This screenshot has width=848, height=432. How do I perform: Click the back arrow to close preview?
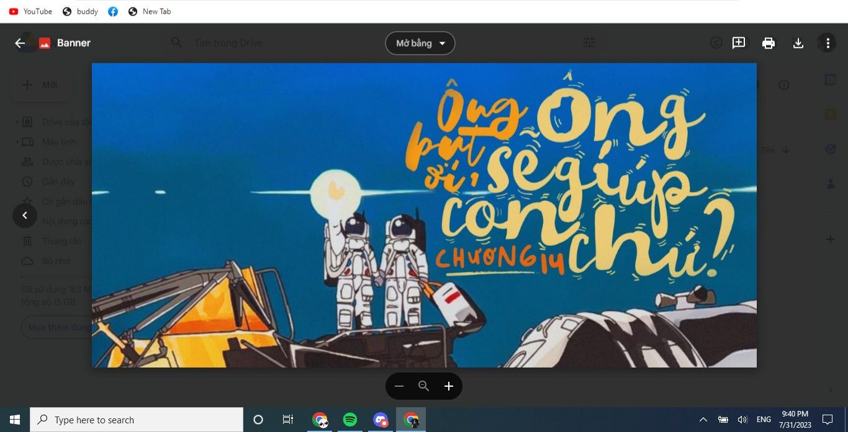(x=20, y=43)
